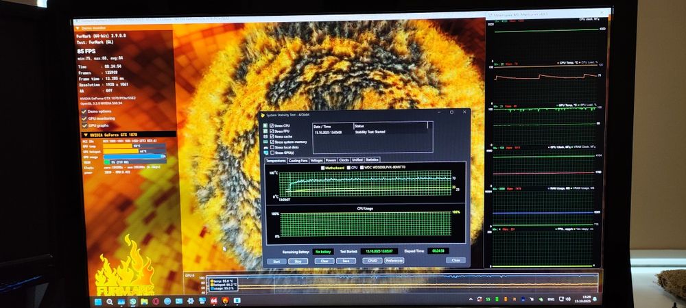The image size is (686, 308).
Task: Toggle CPU temperature graph checkbox
Action: (348, 168)
